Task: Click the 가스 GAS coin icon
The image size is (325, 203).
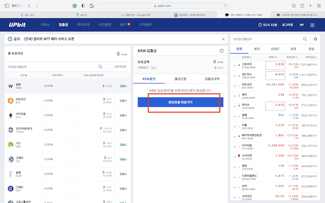Action: 11,145
